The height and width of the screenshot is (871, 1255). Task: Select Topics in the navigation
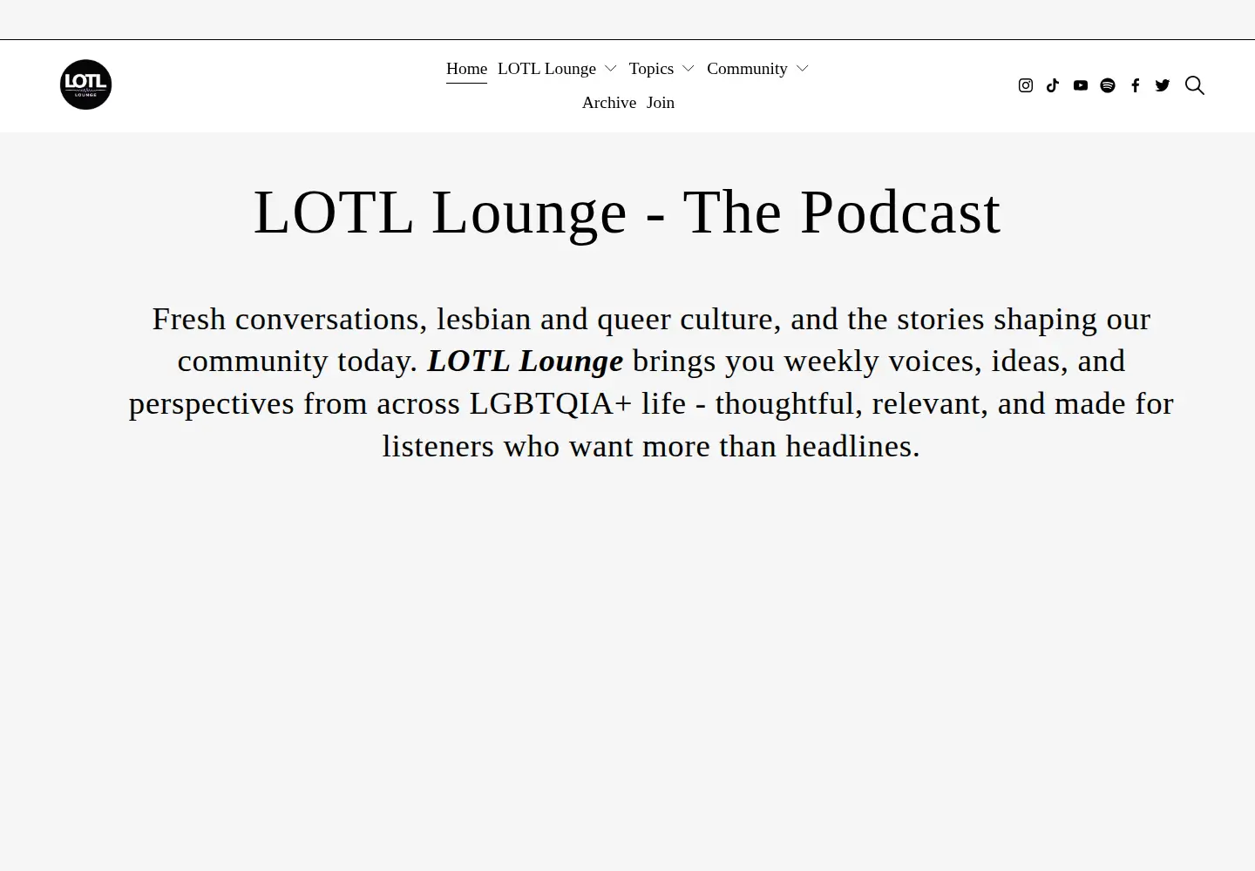(x=651, y=69)
